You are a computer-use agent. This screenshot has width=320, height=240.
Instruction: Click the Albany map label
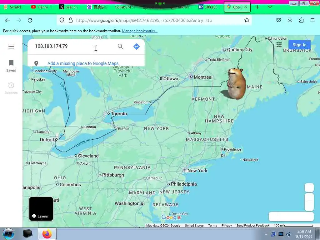click(x=196, y=133)
